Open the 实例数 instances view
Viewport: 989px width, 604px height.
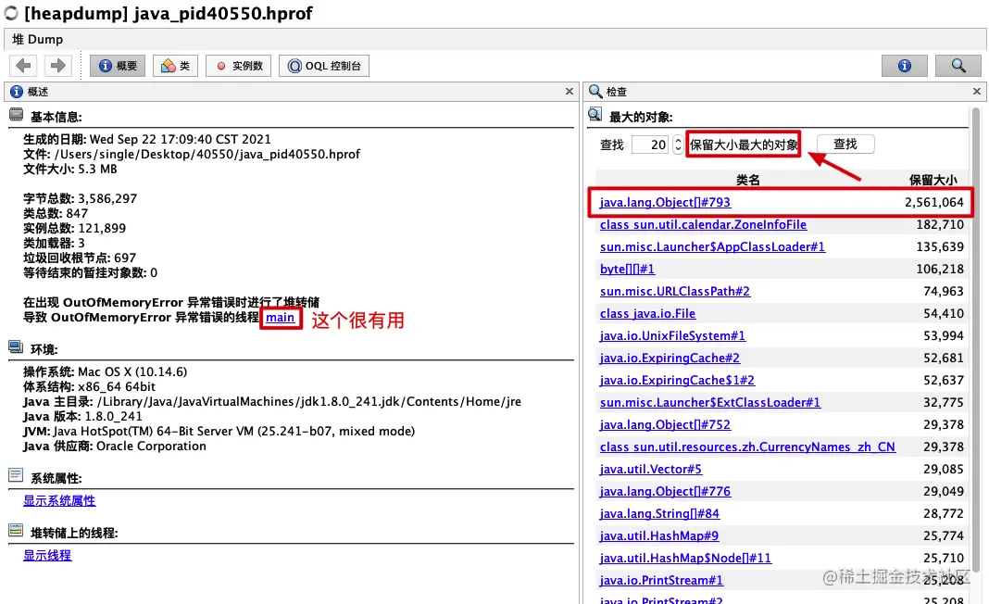click(x=238, y=66)
